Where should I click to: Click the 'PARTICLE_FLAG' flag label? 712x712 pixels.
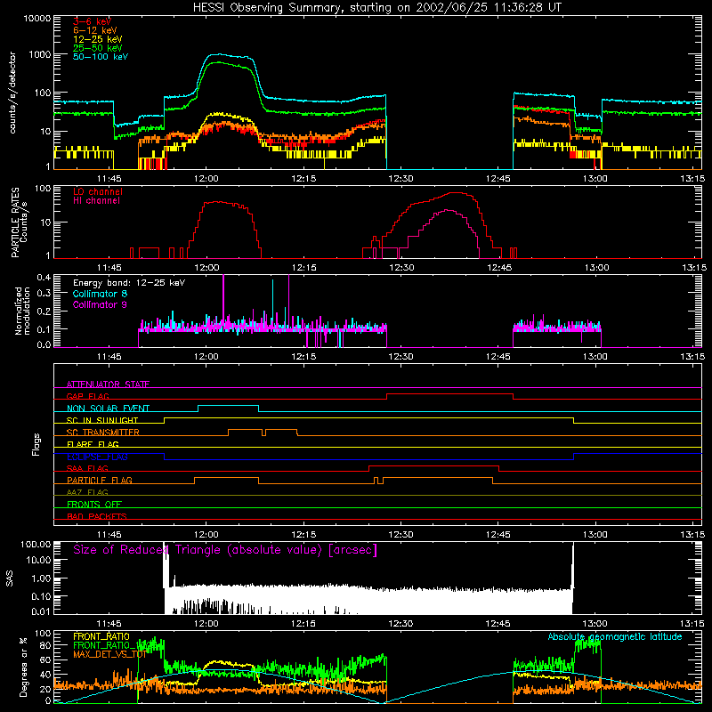tap(100, 480)
